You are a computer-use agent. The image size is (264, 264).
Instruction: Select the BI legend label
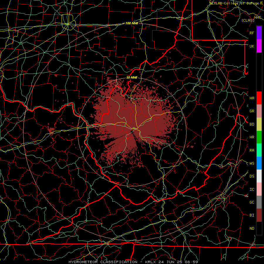click(x=252, y=215)
